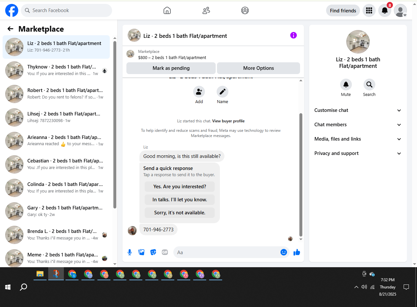Open Liz conversation in chat list
The height and width of the screenshot is (307, 417).
56,47
